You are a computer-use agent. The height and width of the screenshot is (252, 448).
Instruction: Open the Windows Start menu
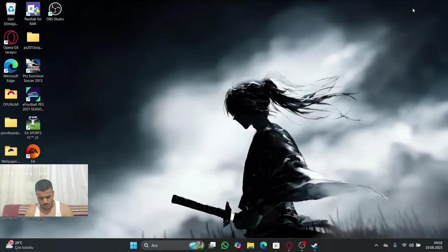click(133, 245)
